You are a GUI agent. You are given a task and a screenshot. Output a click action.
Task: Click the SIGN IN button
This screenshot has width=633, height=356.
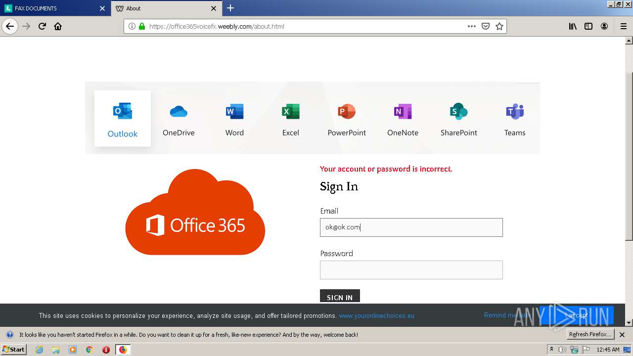coord(340,297)
